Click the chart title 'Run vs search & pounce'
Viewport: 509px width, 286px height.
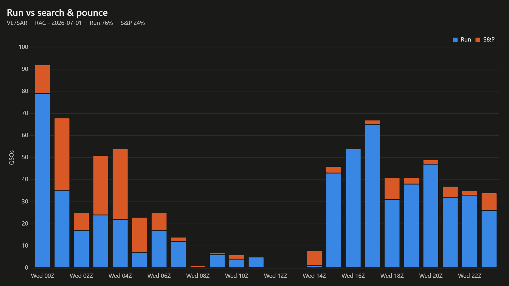pyautogui.click(x=57, y=13)
